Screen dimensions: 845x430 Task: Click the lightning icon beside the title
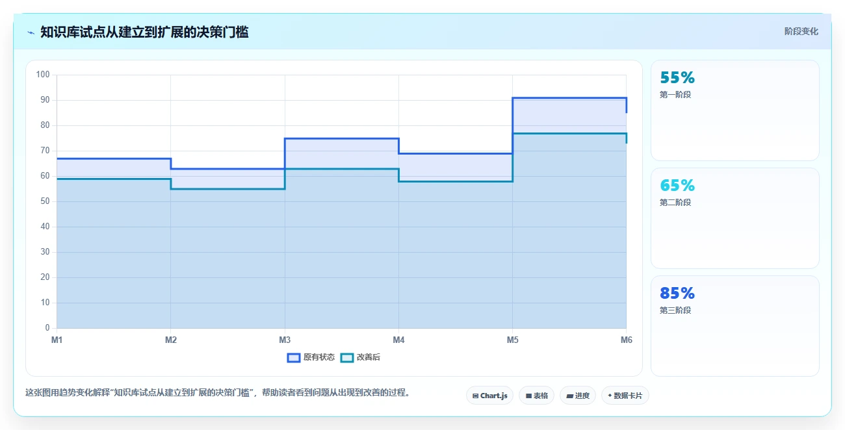point(31,32)
